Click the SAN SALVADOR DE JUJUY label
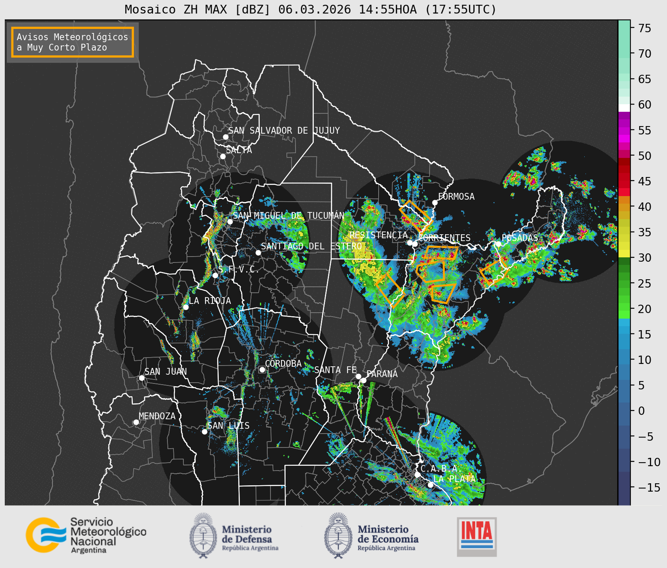The width and height of the screenshot is (667, 568). point(284,130)
